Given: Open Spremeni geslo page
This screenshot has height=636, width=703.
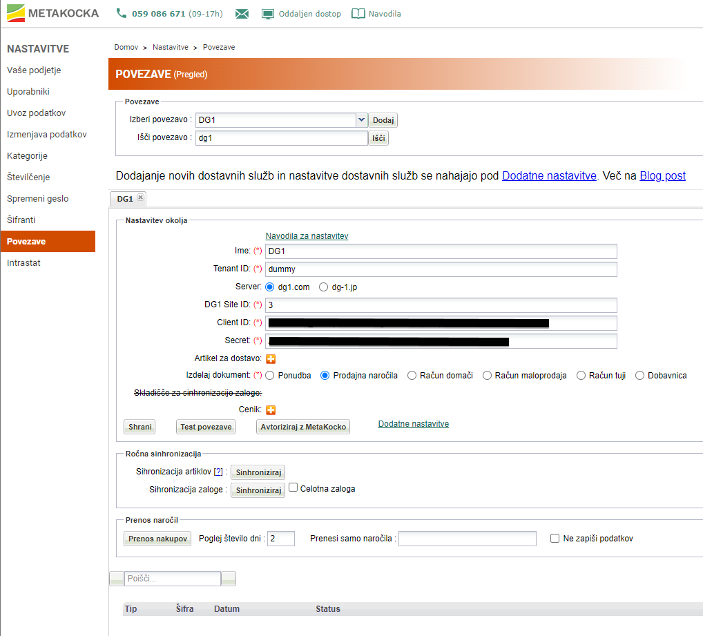Looking at the screenshot, I should pyautogui.click(x=38, y=199).
